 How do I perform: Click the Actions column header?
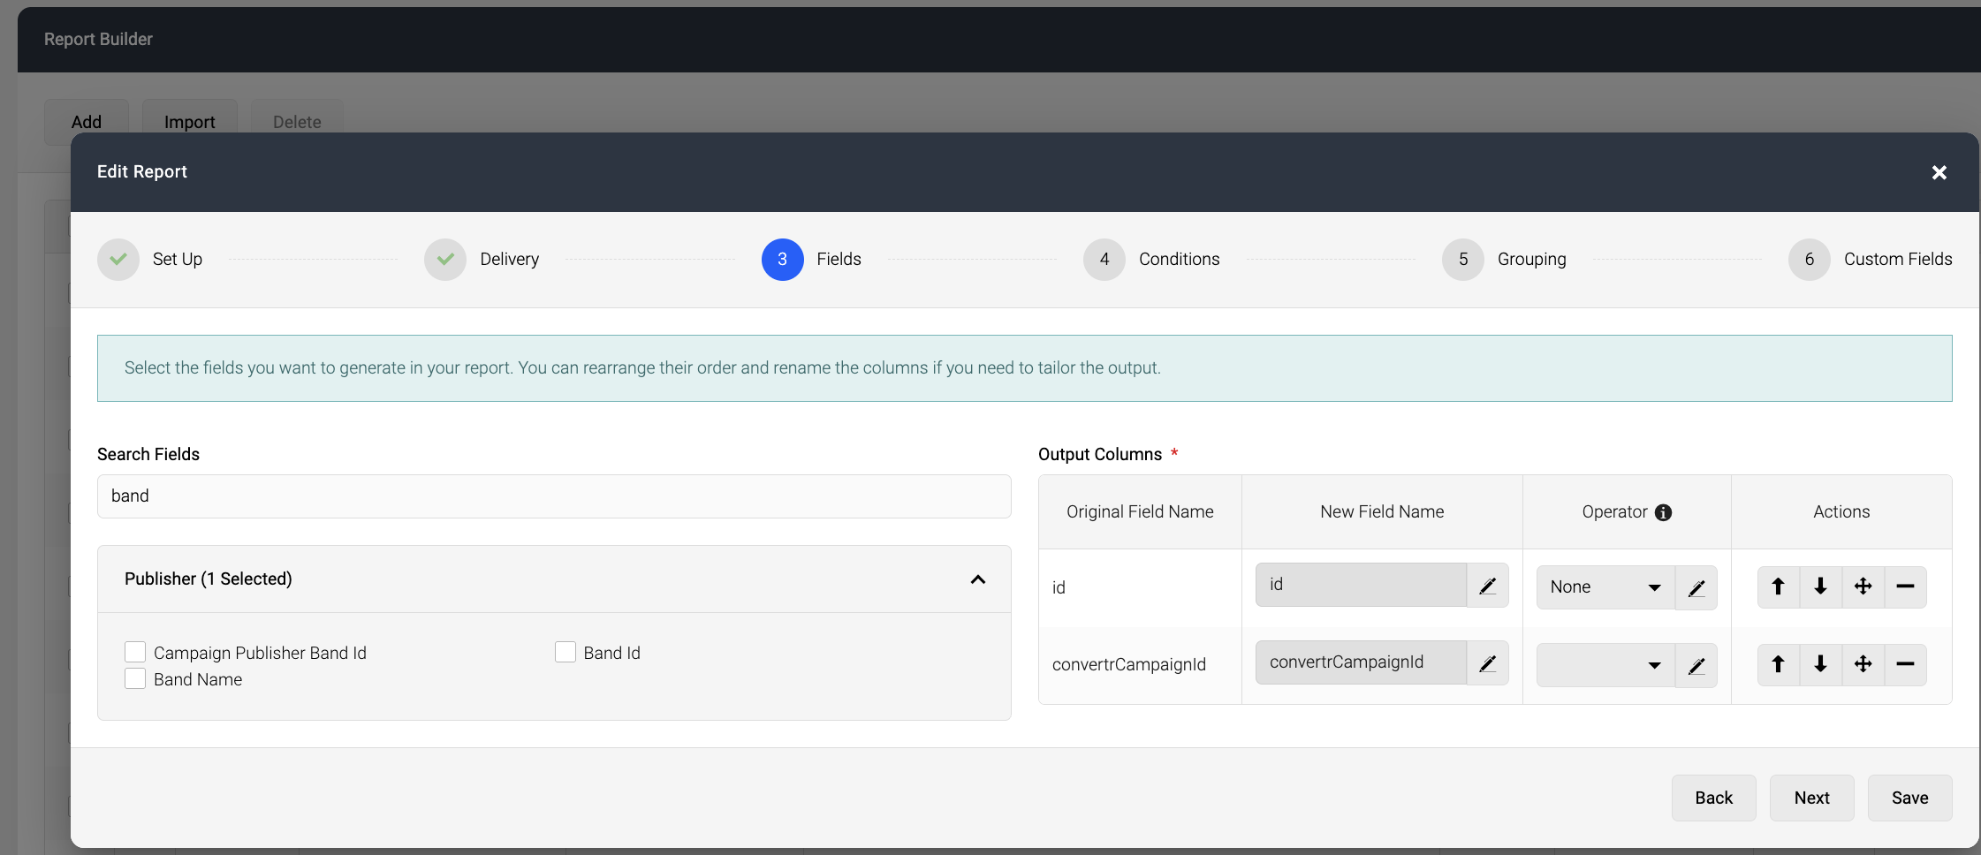pyautogui.click(x=1841, y=512)
